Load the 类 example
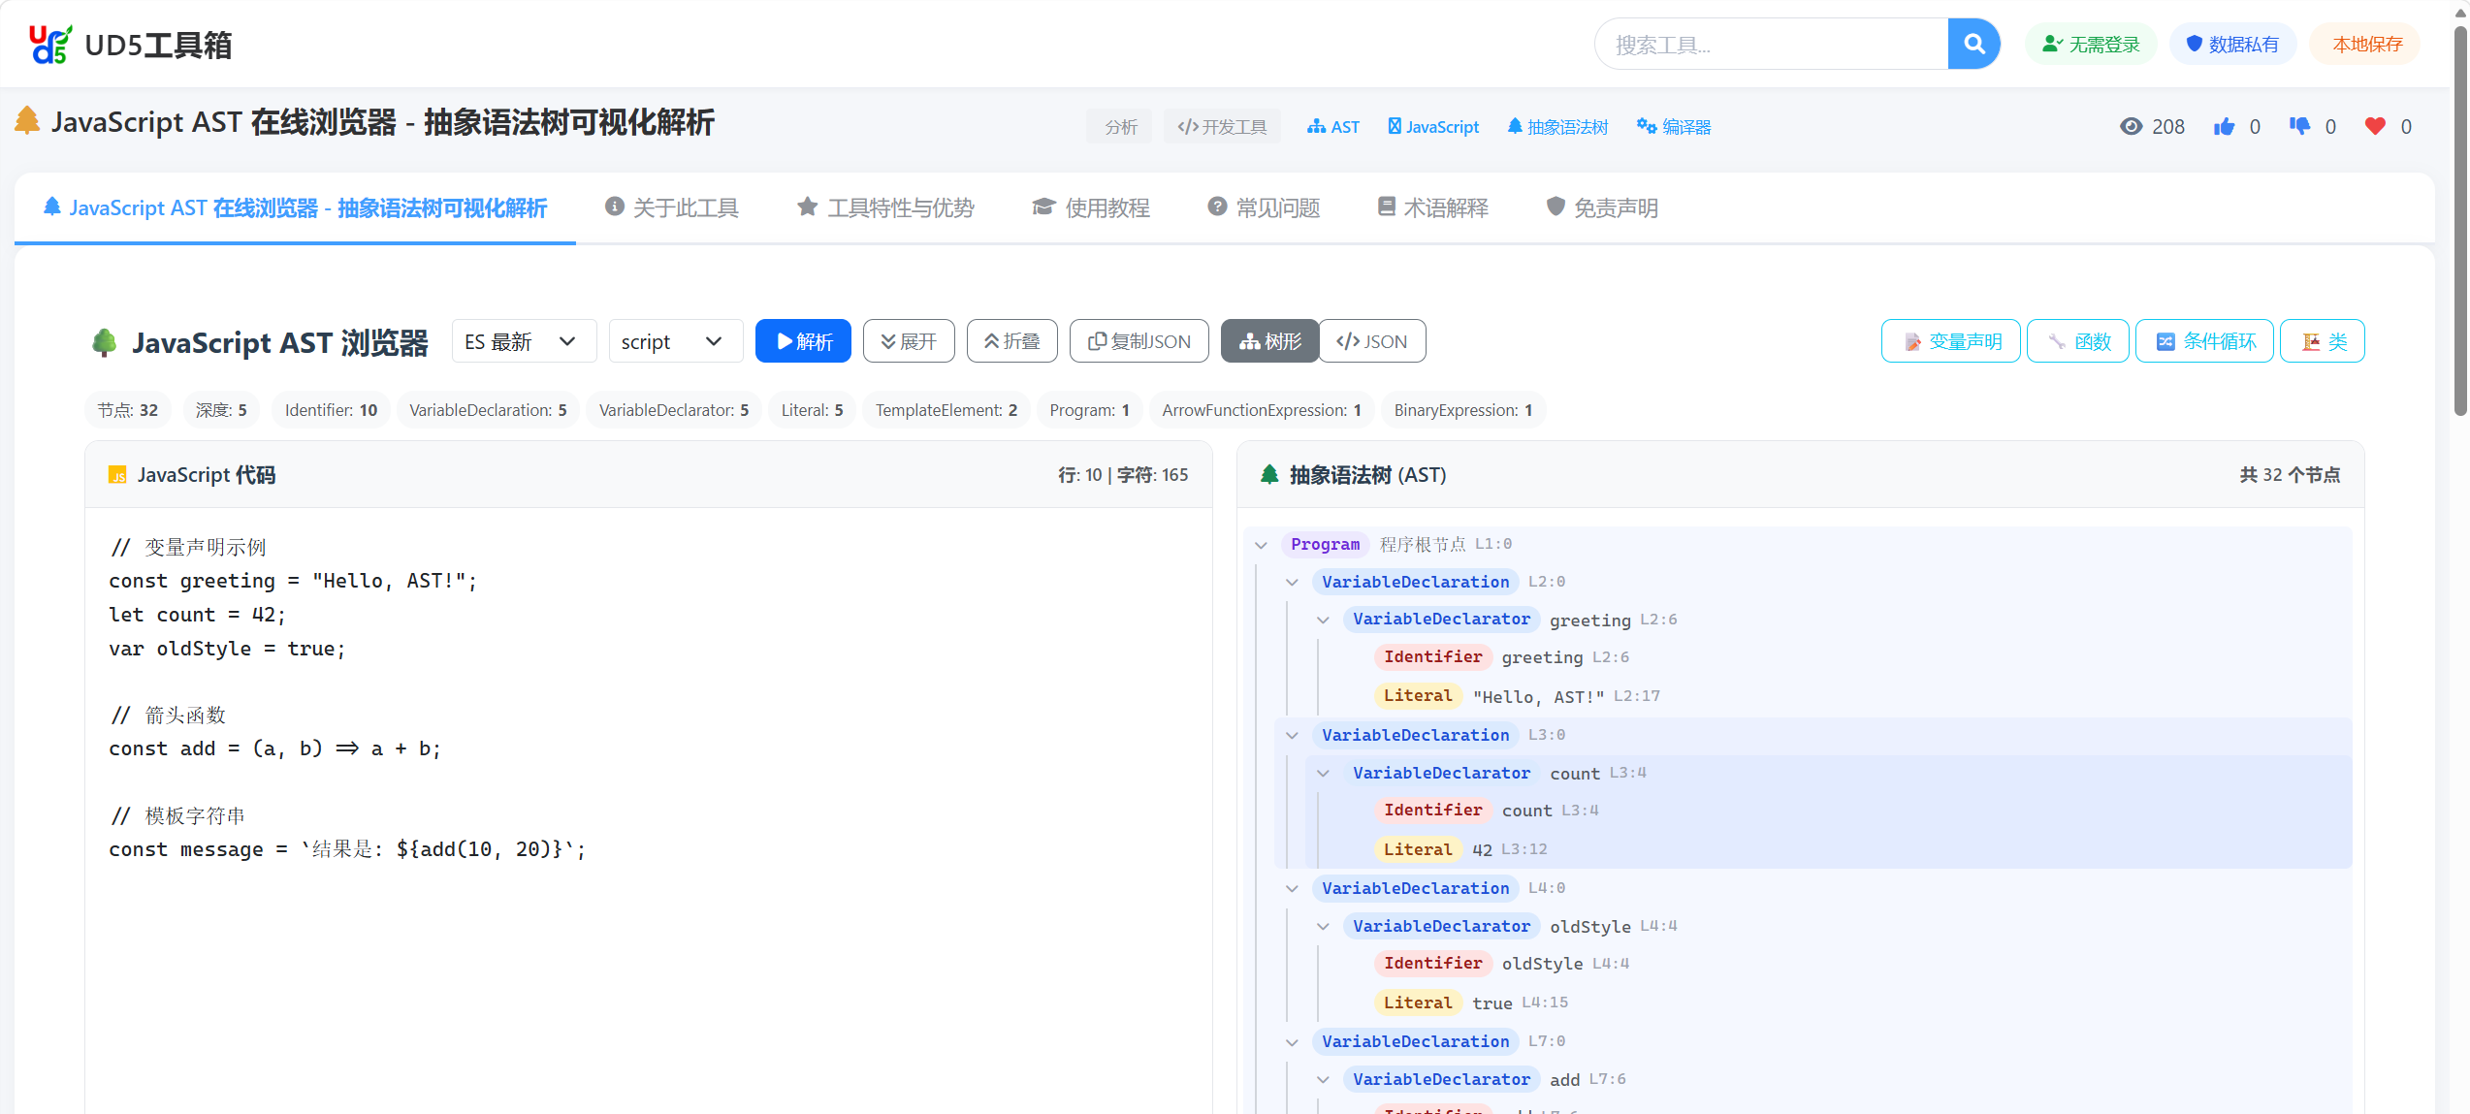The image size is (2470, 1114). click(x=2323, y=341)
